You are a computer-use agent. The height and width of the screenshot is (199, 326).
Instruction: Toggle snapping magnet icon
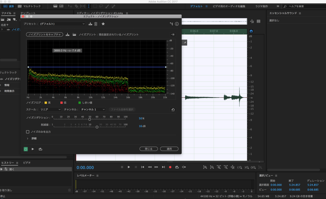[x=251, y=31]
